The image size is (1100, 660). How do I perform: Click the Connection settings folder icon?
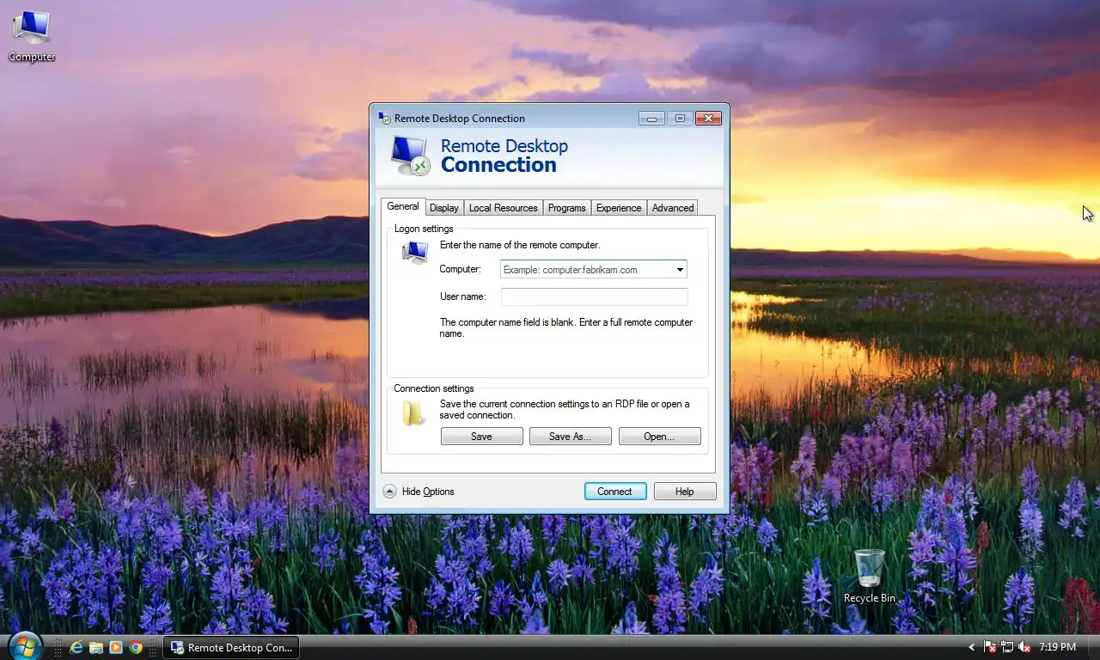point(414,412)
